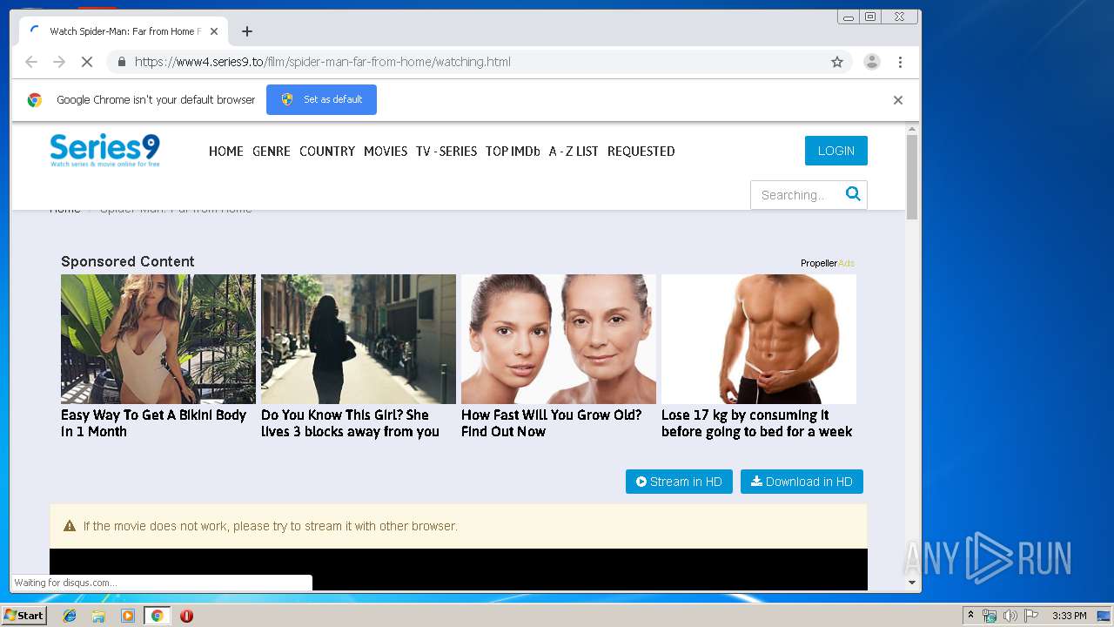Click the Sponsored Content heading
Viewport: 1114px width, 627px height.
[128, 261]
